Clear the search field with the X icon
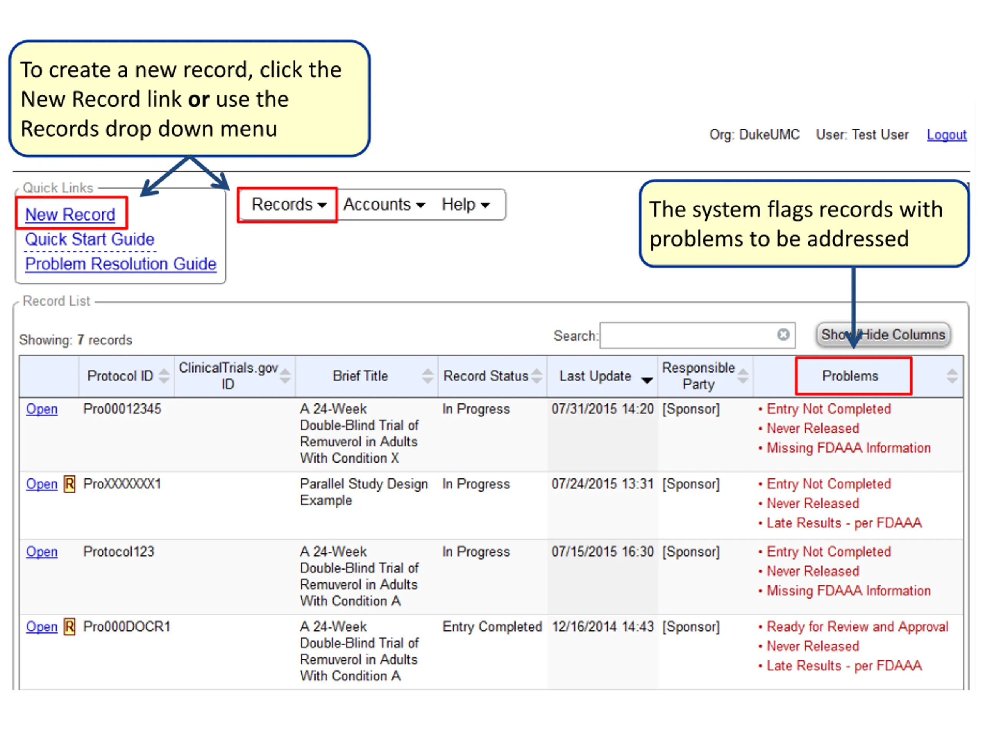 coord(783,334)
